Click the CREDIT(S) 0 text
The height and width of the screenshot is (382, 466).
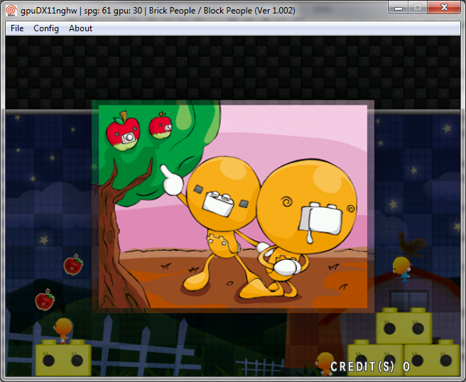370,366
